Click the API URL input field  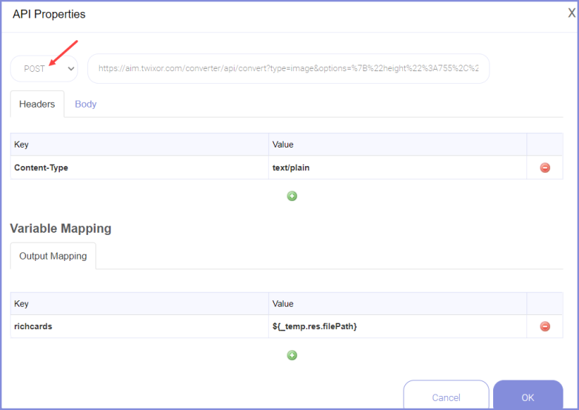click(288, 68)
